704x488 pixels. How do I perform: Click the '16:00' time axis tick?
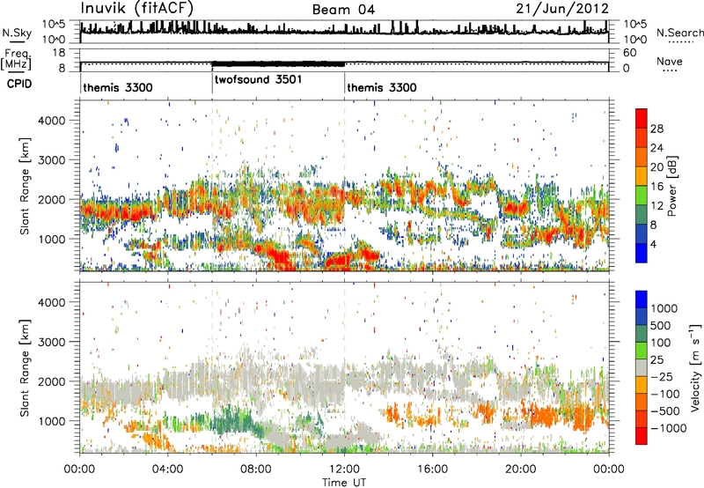(432, 470)
